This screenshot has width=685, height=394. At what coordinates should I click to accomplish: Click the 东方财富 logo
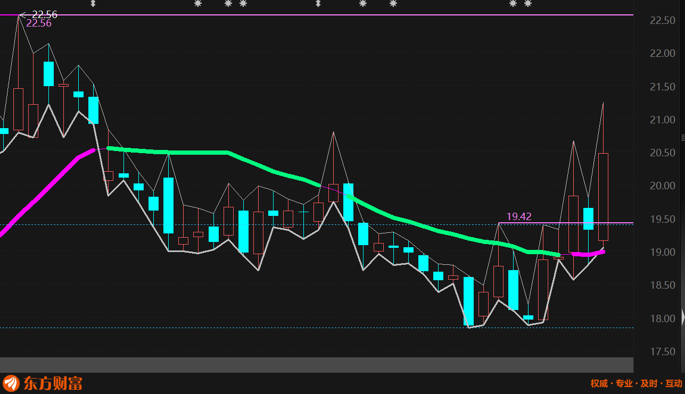(x=43, y=383)
